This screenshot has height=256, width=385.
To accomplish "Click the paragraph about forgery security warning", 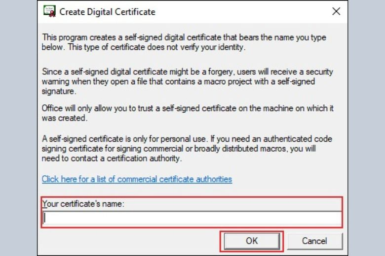I will (188, 81).
